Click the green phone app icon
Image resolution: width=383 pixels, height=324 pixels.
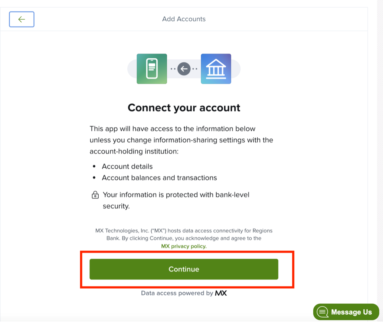coord(152,69)
